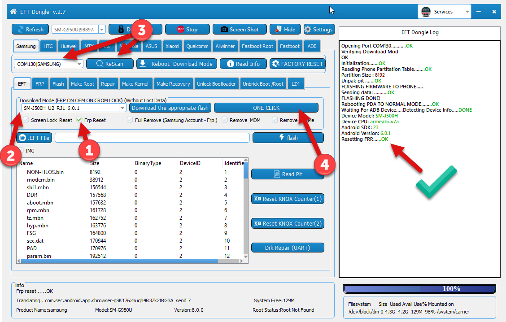Click the Read Info icon
The height and width of the screenshot is (322, 506).
(x=230, y=64)
